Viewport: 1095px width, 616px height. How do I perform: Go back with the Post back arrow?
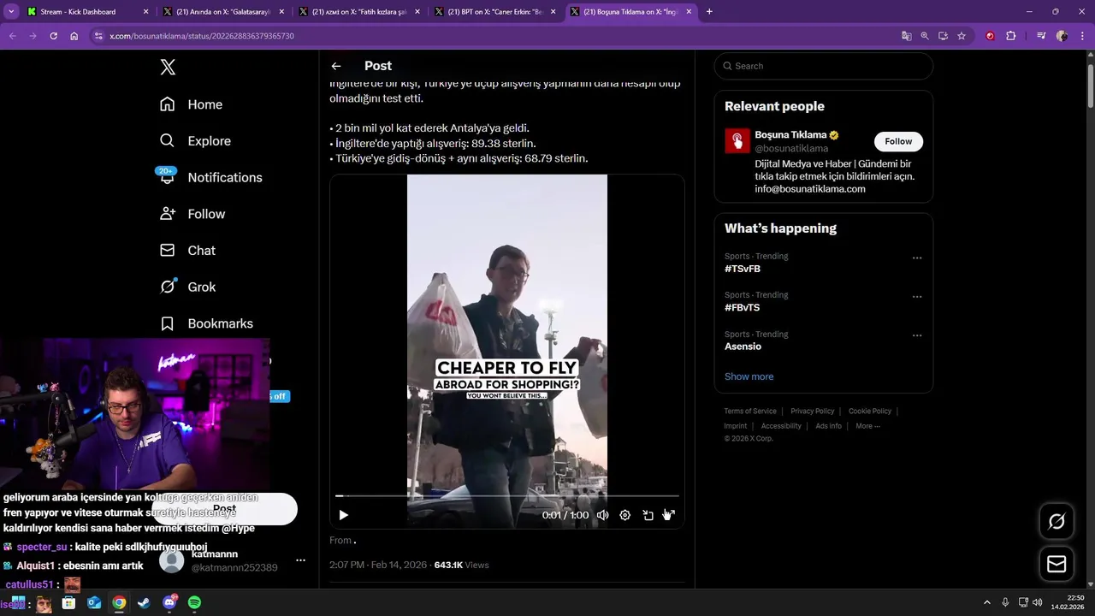point(336,66)
